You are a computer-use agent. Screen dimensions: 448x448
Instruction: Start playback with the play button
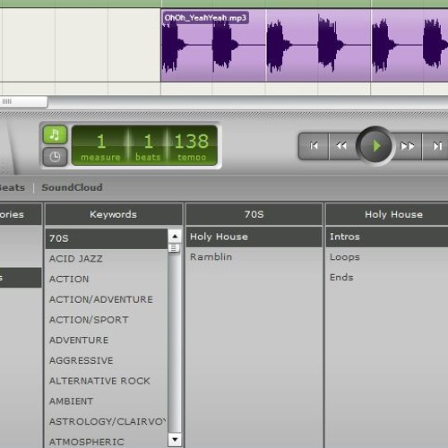pyautogui.click(x=375, y=146)
